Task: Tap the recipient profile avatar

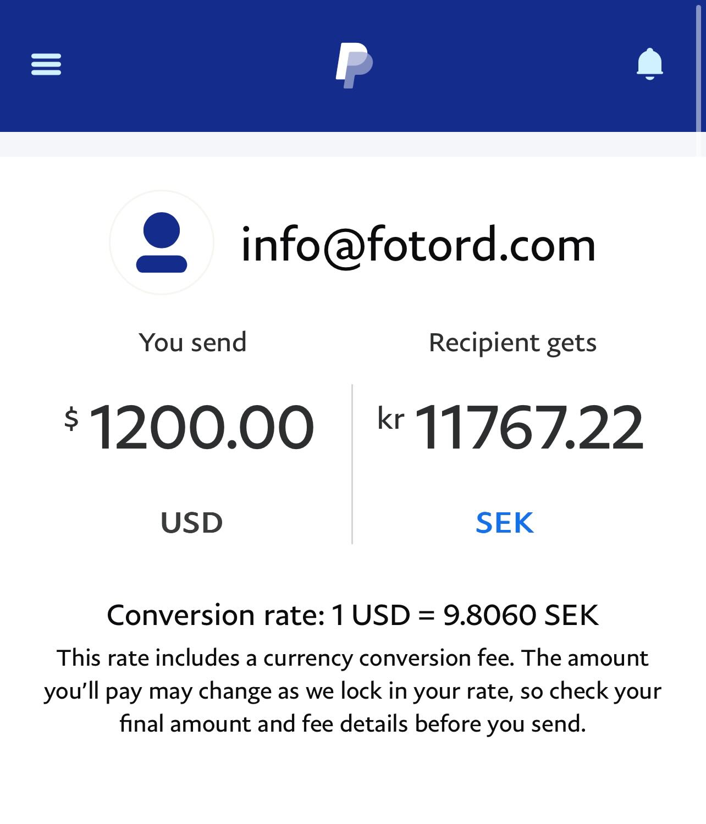Action: click(162, 242)
